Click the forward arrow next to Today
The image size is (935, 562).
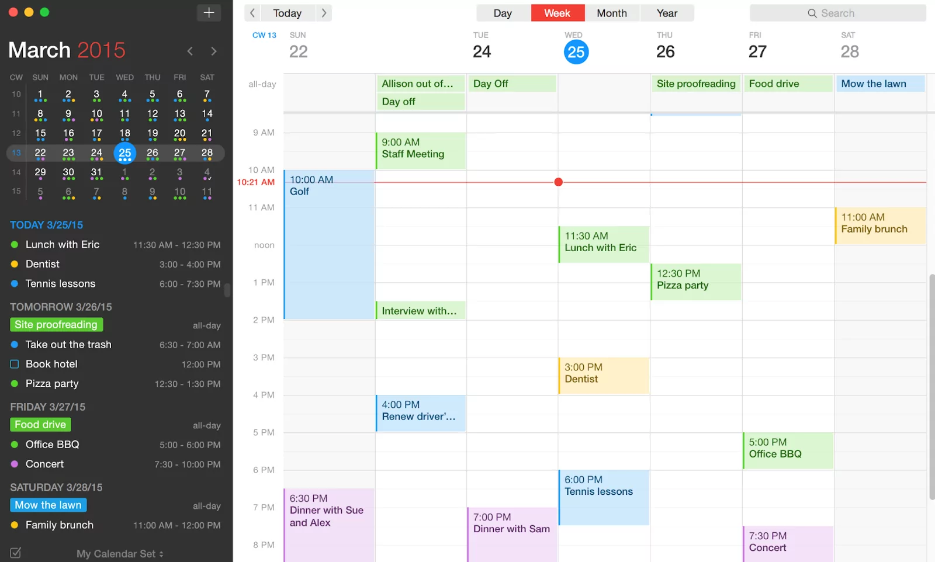(324, 12)
